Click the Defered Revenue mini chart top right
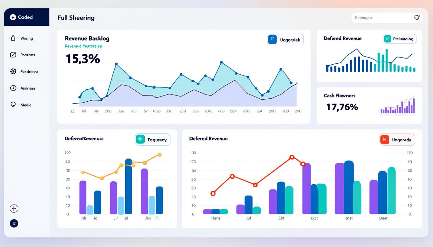Viewport: 433px width, 247px height. (370, 61)
